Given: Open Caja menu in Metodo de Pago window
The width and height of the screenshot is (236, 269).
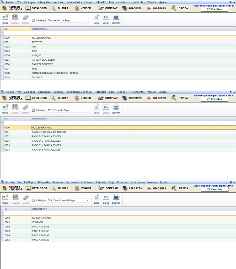Looking at the screenshot, I should point(111,2).
